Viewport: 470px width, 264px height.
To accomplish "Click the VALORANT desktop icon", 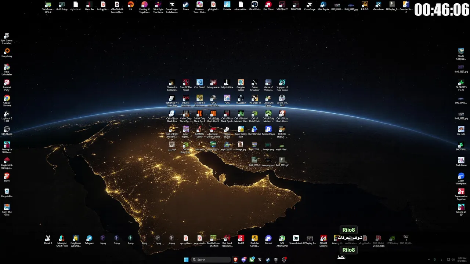I will 282,6.
